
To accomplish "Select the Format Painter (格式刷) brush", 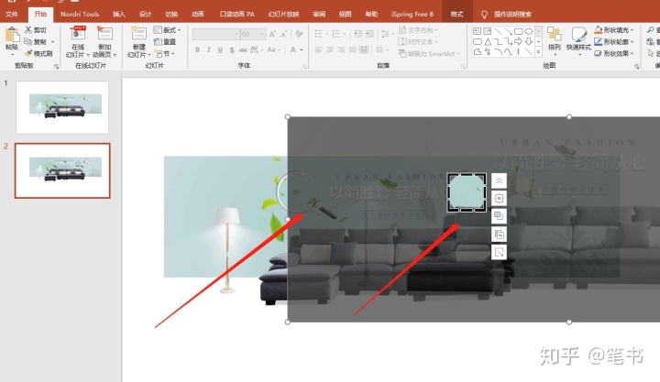I will tap(28, 53).
